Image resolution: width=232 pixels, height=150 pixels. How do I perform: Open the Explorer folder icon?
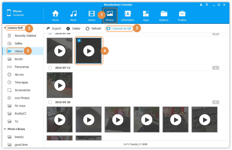point(164,14)
